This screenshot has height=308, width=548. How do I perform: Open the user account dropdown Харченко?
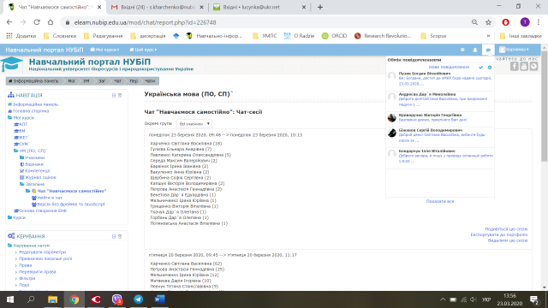pos(514,50)
